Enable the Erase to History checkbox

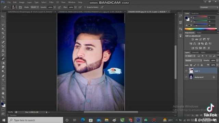pos(85,7)
